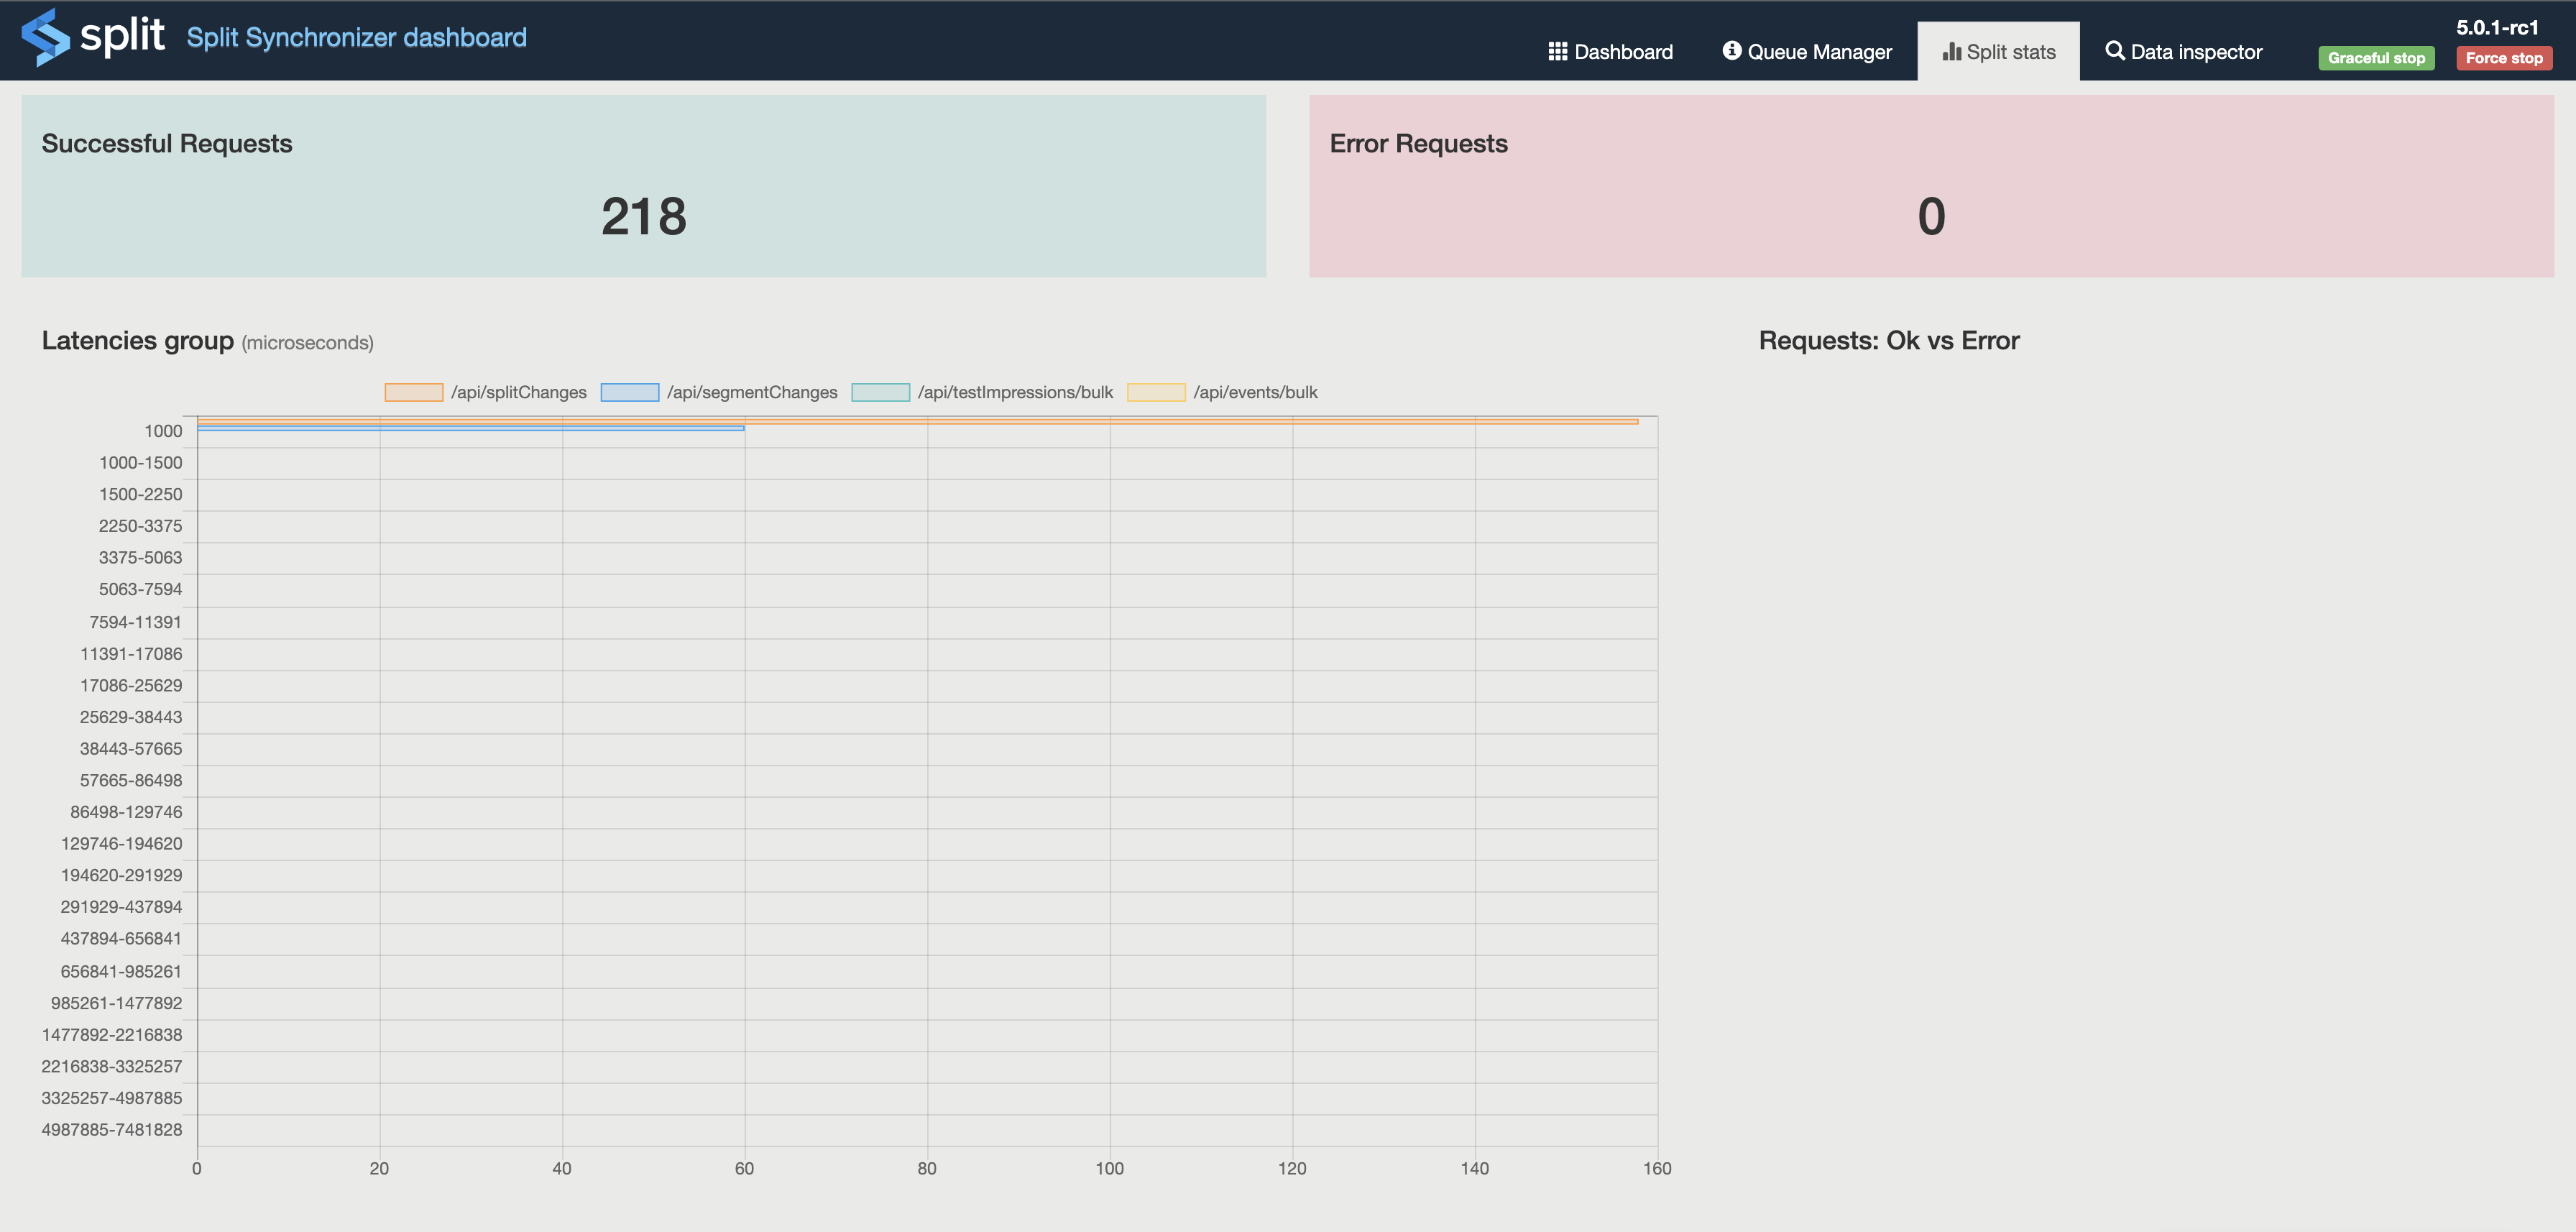The height and width of the screenshot is (1232, 2576).
Task: Click the Queue Manager info icon
Action: 1731,50
